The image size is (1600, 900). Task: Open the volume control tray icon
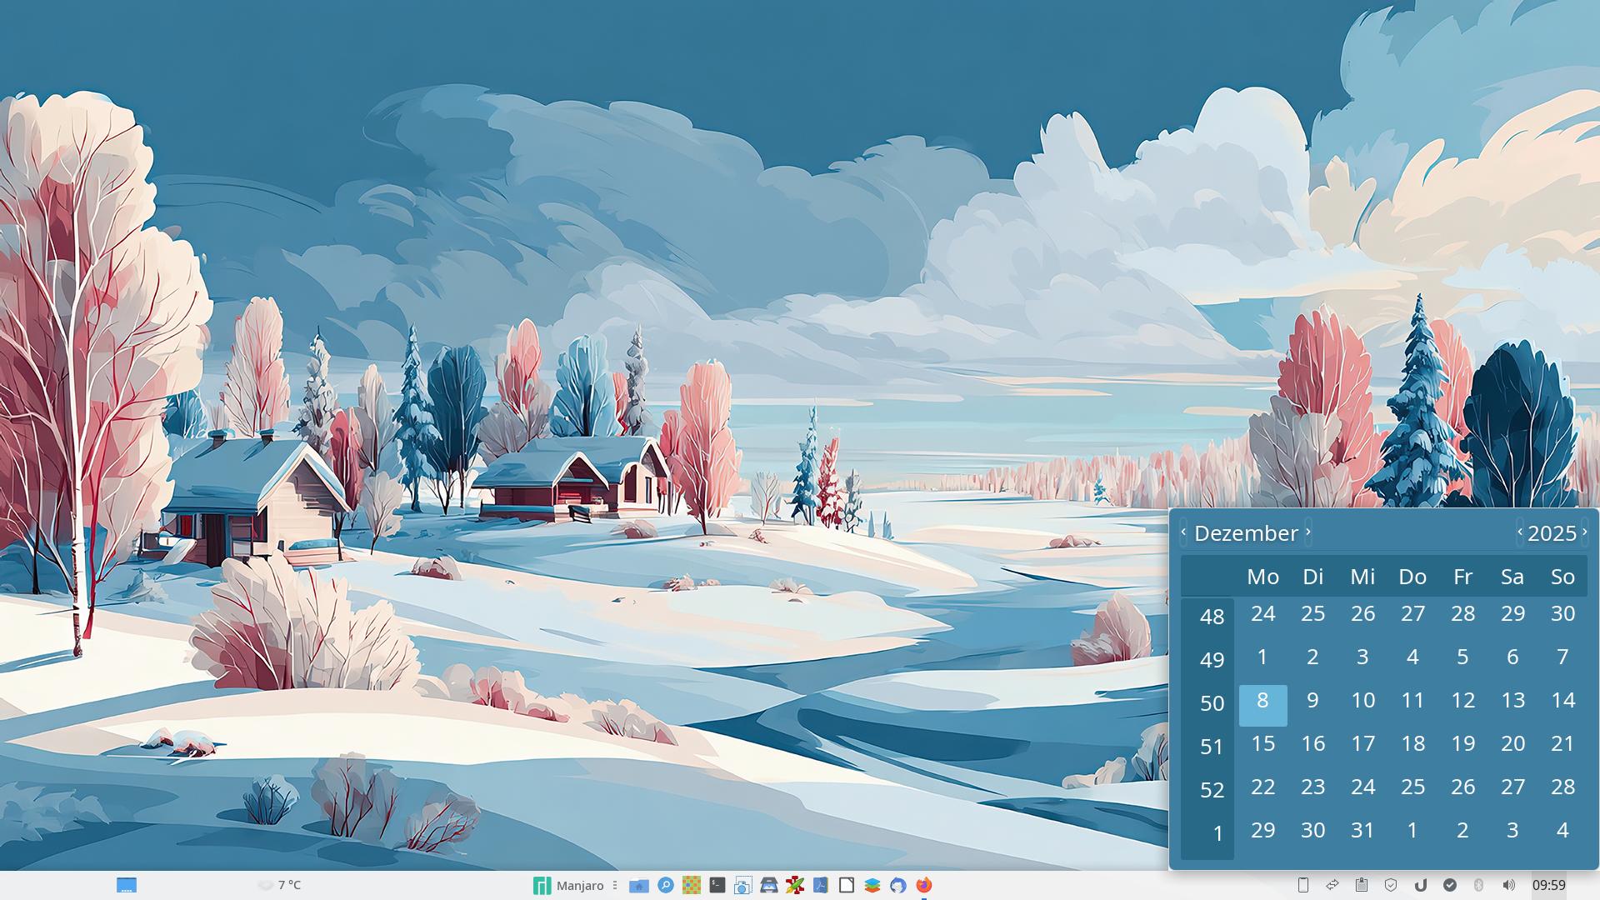pos(1508,885)
